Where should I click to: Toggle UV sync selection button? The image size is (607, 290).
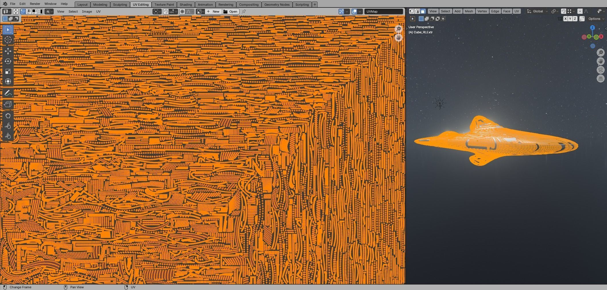pos(16,11)
